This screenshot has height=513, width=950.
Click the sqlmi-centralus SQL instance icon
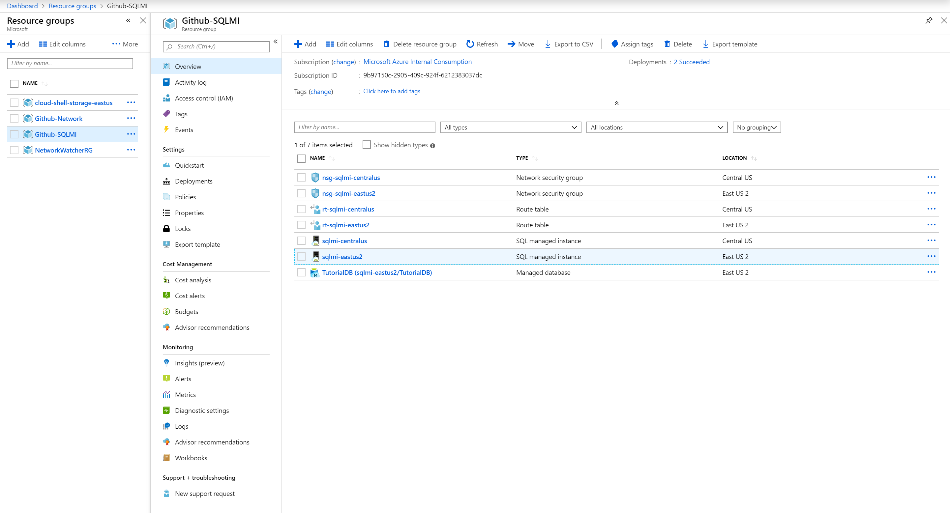pos(316,241)
